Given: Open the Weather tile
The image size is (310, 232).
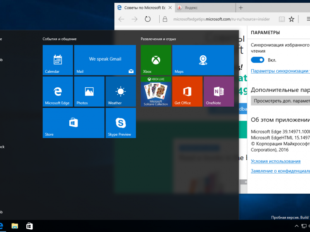Looking at the screenshot, I should click(121, 92).
